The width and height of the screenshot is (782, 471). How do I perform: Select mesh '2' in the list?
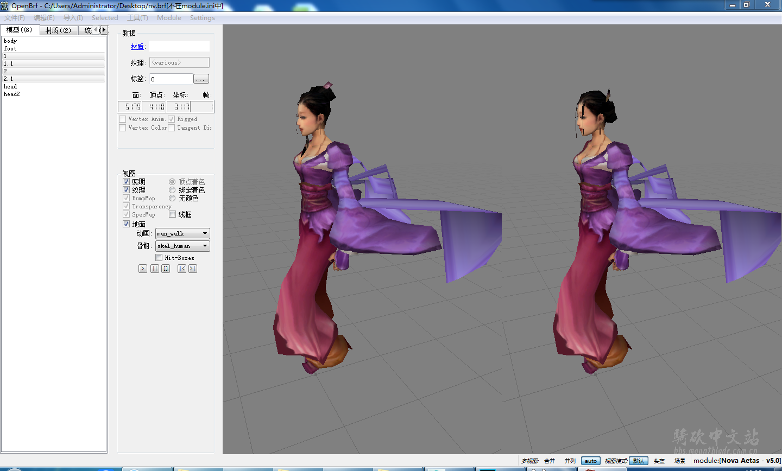click(x=53, y=71)
